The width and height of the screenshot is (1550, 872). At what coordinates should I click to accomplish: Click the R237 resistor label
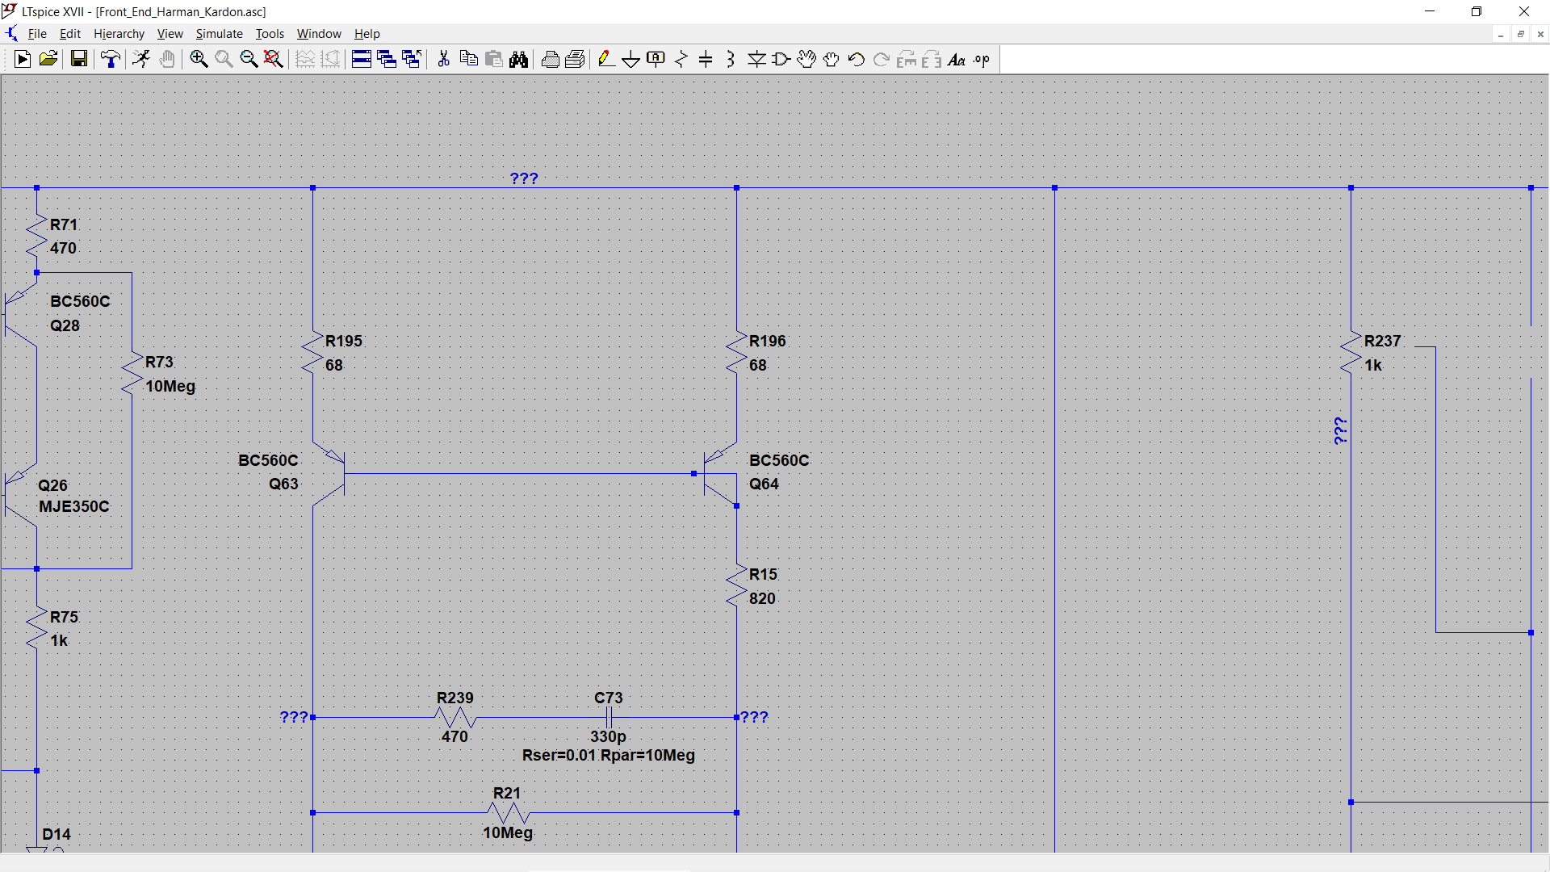[1382, 341]
